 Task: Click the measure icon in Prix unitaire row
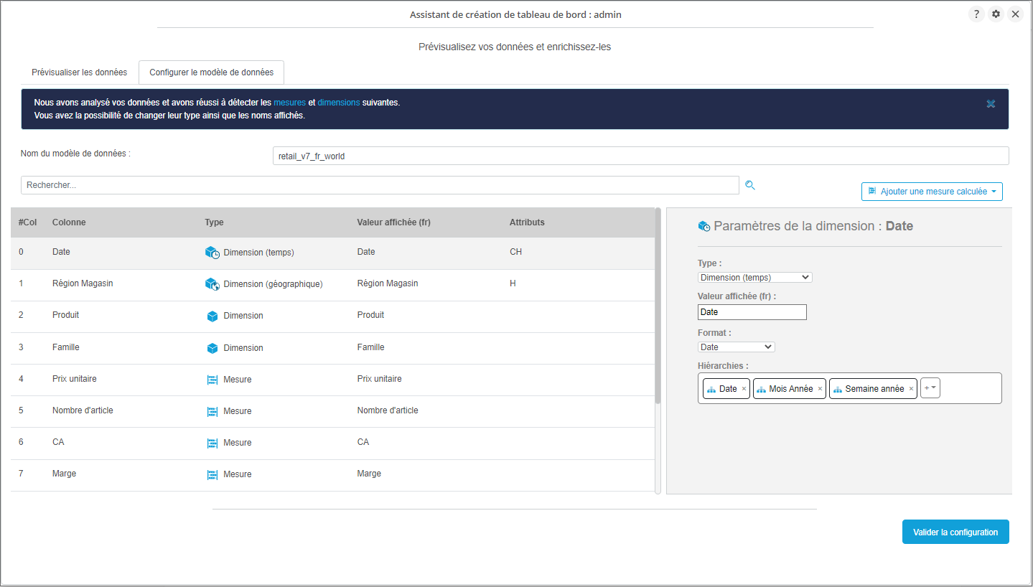[x=212, y=380]
